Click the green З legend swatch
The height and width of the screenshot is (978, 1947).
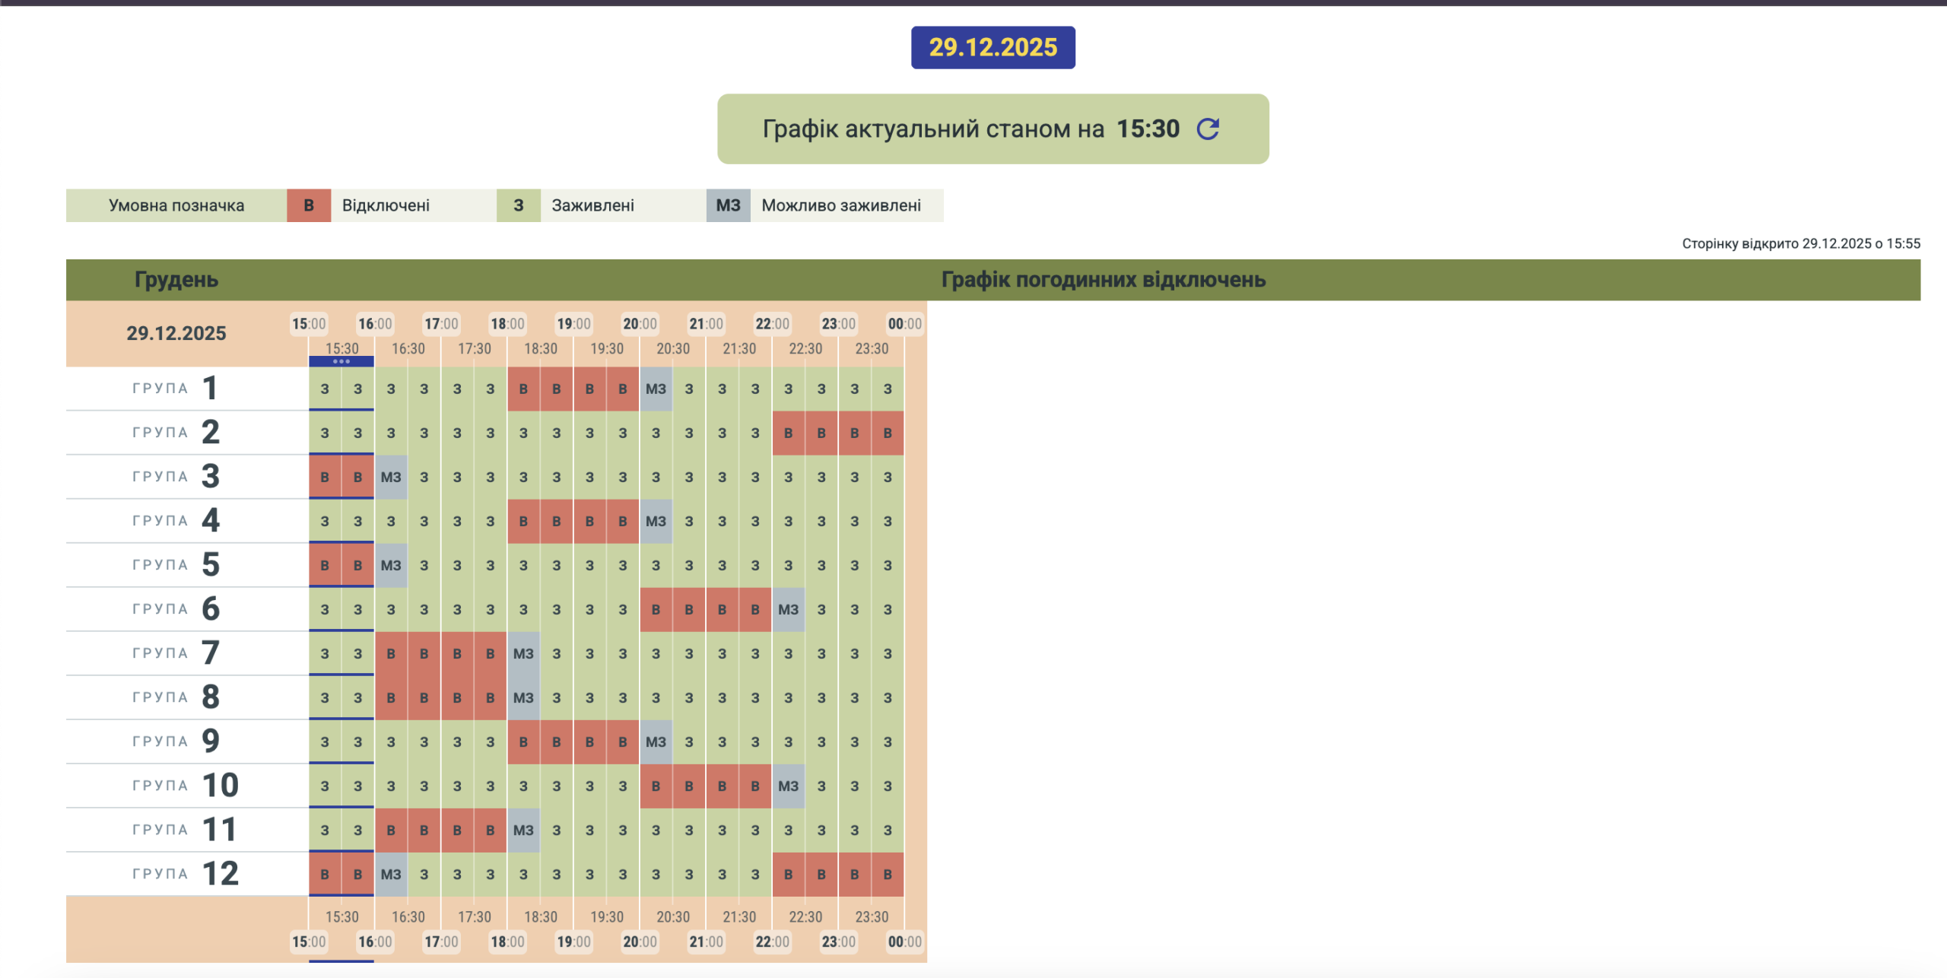[x=519, y=205]
